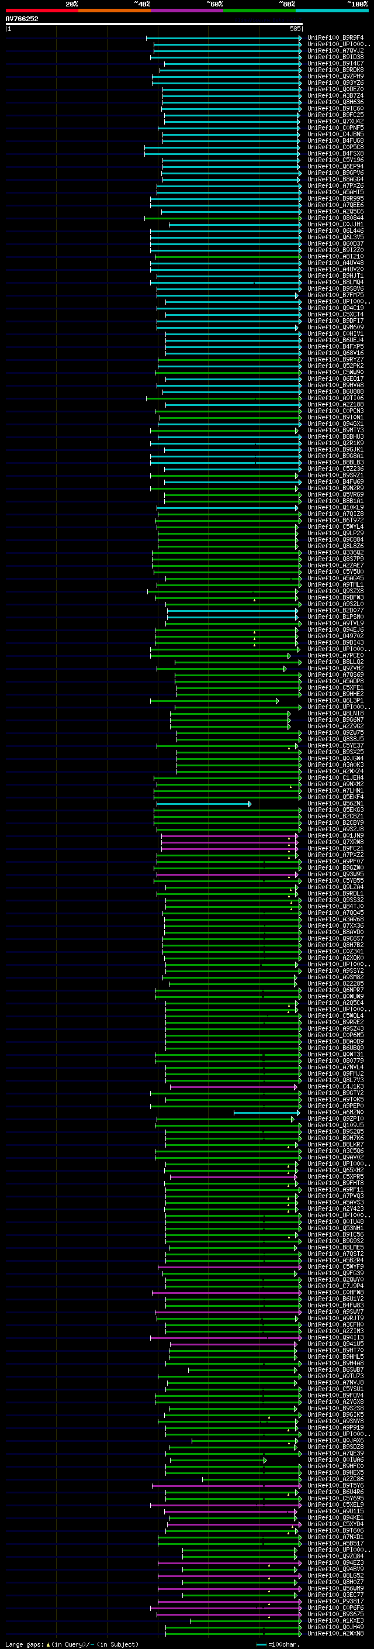Open hit UniRef100_B9IC60

[x=335, y=108]
